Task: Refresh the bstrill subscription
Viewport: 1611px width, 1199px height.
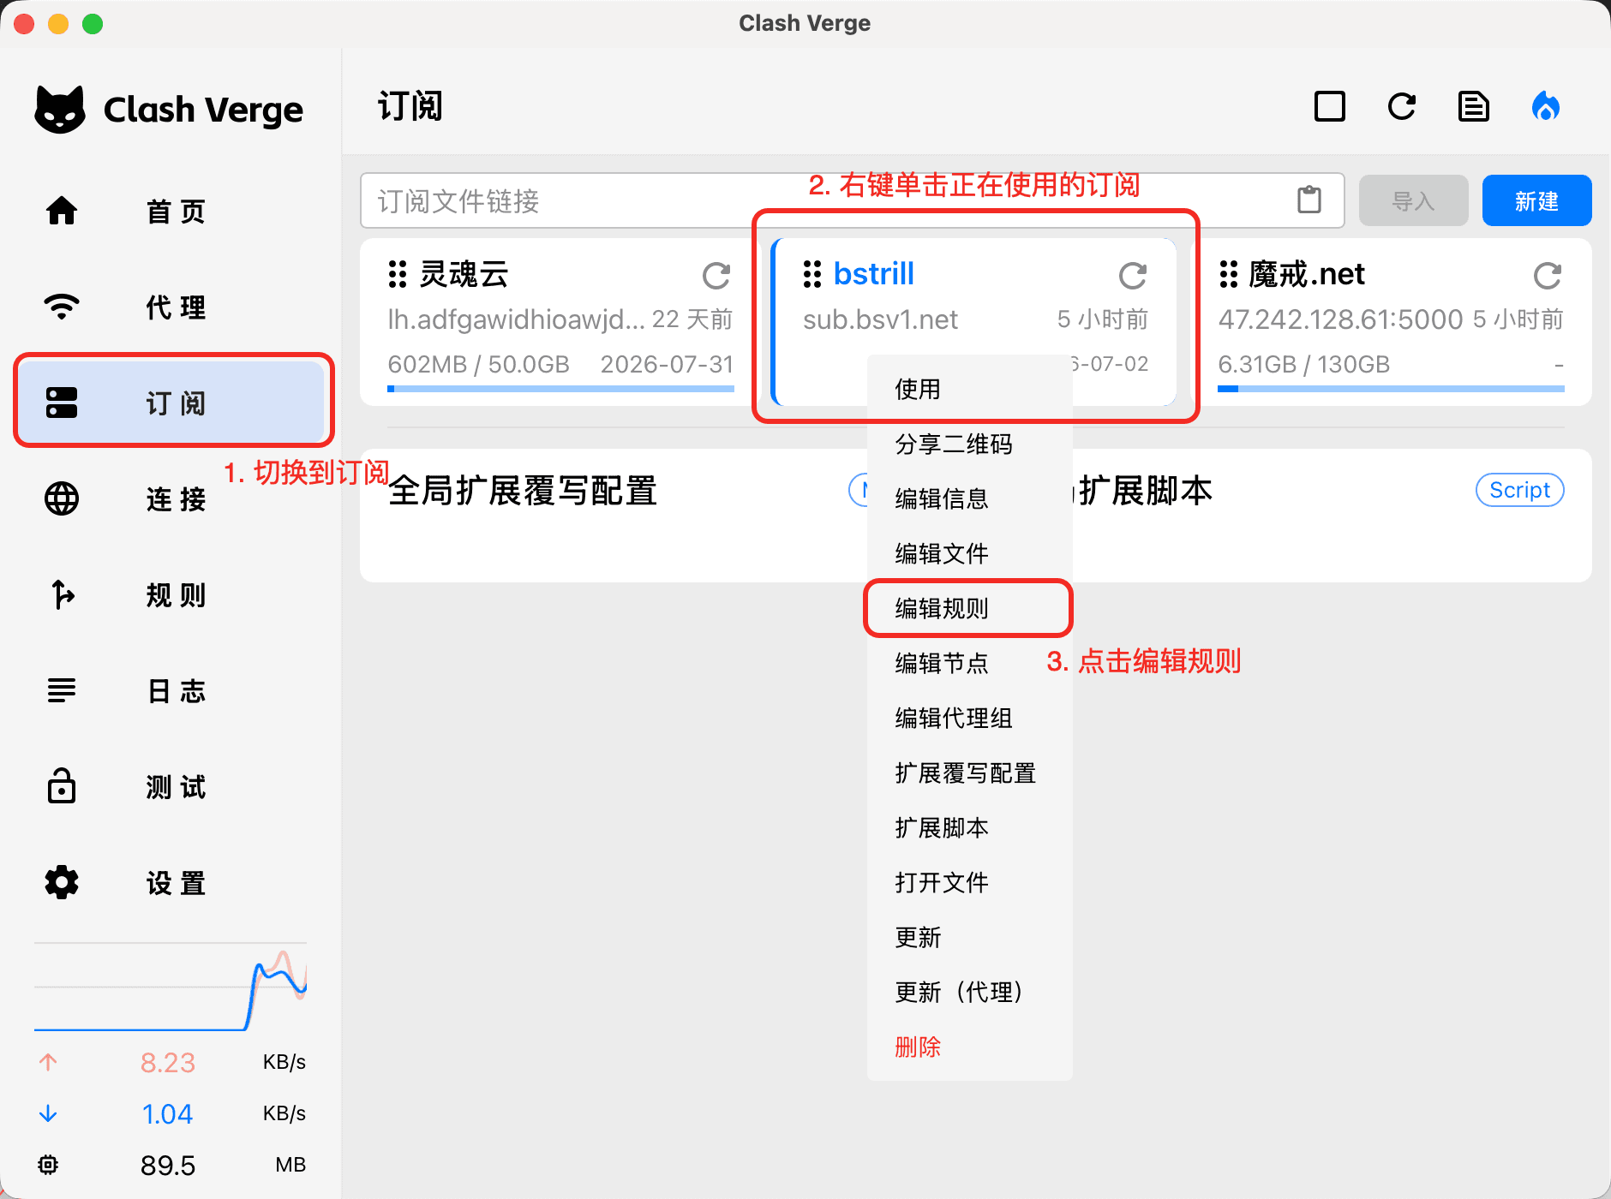Action: [1133, 275]
